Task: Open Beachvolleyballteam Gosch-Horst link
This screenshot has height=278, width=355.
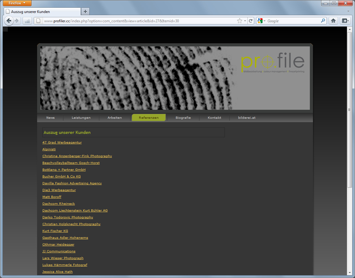Action: pos(71,163)
